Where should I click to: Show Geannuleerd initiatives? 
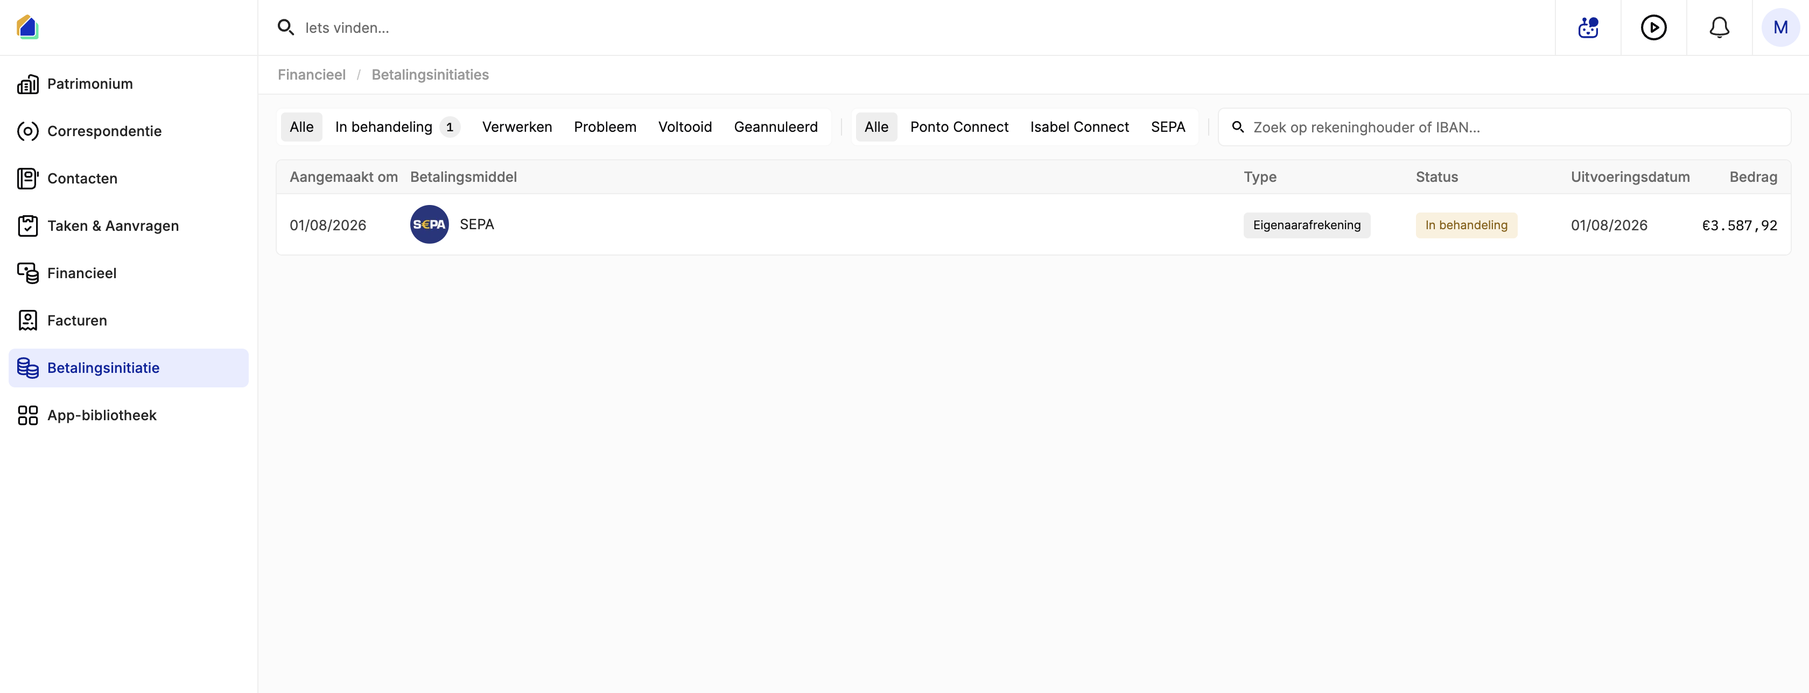pos(775,127)
